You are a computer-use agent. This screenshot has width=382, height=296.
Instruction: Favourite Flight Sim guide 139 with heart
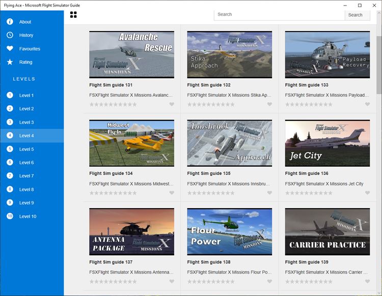(367, 281)
